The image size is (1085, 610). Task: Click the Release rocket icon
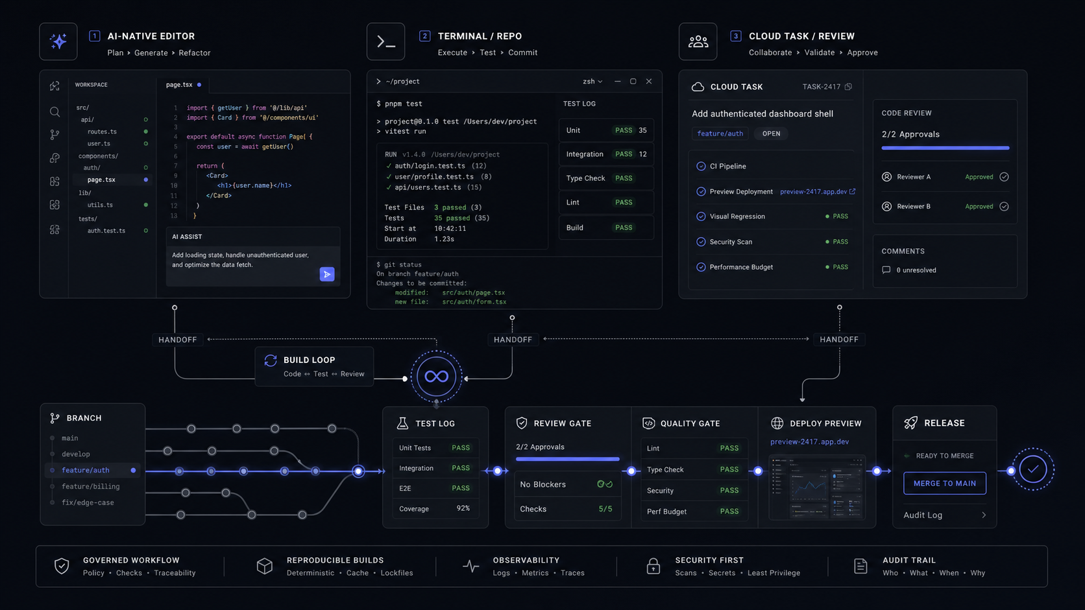point(910,423)
